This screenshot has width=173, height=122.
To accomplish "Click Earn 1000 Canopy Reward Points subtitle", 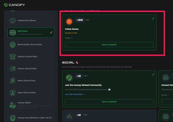I will 30,34.
